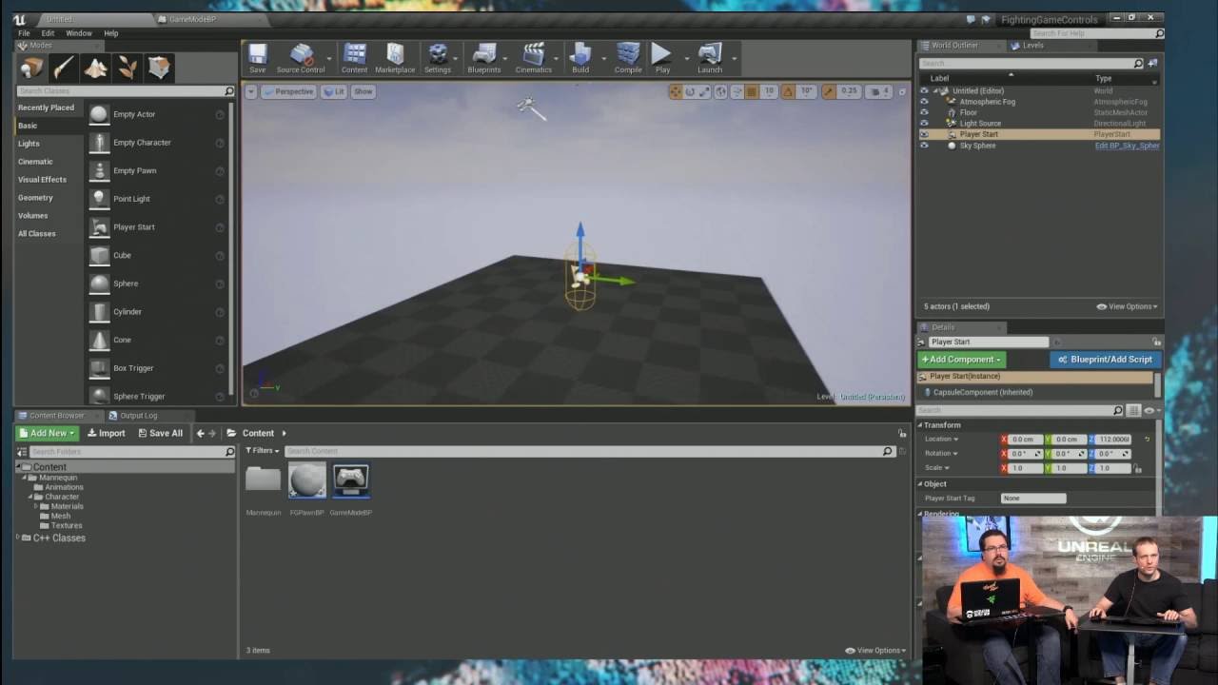The width and height of the screenshot is (1218, 685).
Task: Toggle world/local coordinate globe icon
Action: (x=720, y=91)
